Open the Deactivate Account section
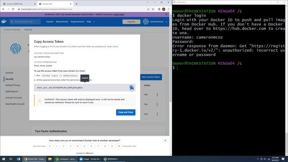 (15, 104)
